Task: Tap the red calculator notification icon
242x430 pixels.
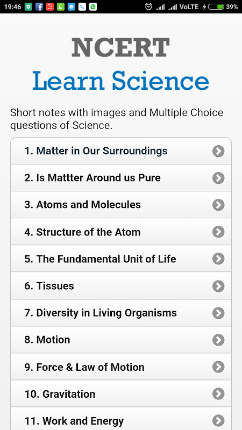Action: pyautogui.click(x=50, y=7)
